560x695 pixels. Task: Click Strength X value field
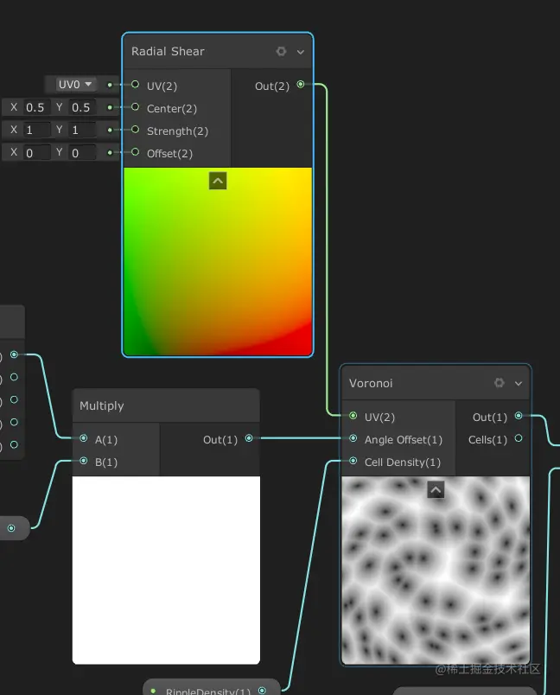click(36, 130)
